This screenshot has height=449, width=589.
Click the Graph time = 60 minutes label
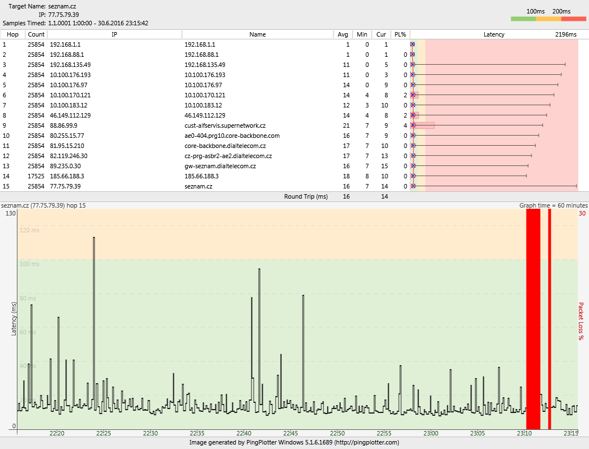coord(553,205)
